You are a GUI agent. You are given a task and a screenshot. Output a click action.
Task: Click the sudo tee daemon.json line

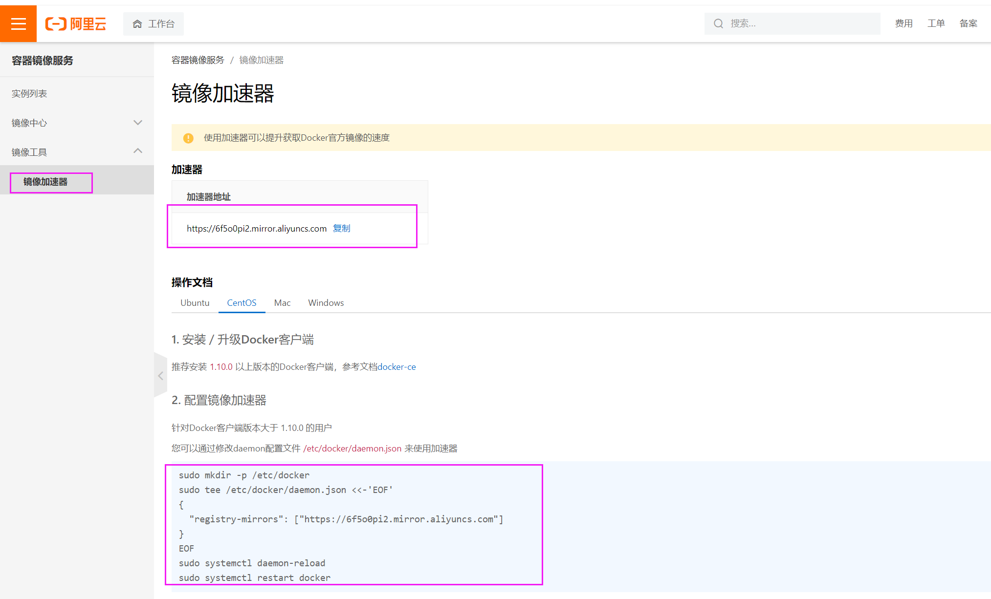point(286,490)
